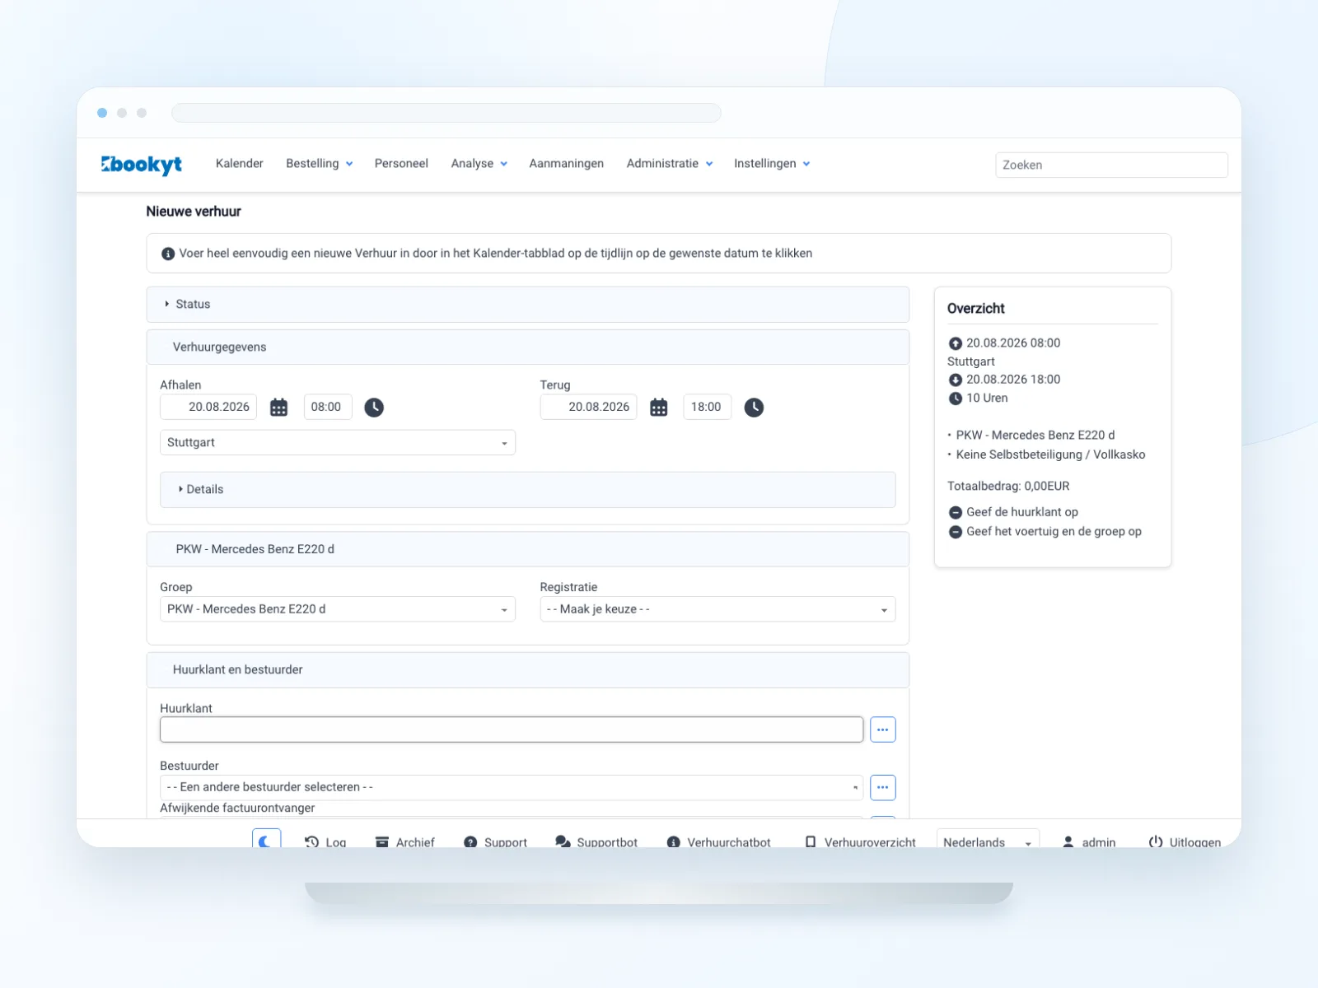The width and height of the screenshot is (1318, 988).
Task: Open Bestuurder ellipsis options button
Action: pyautogui.click(x=882, y=787)
